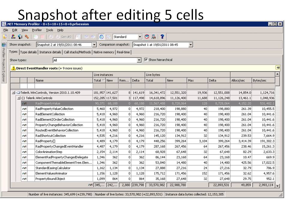Click the greyed-out copy/pages toolbar icon
This screenshot has height=216, width=288.
click(78, 37)
